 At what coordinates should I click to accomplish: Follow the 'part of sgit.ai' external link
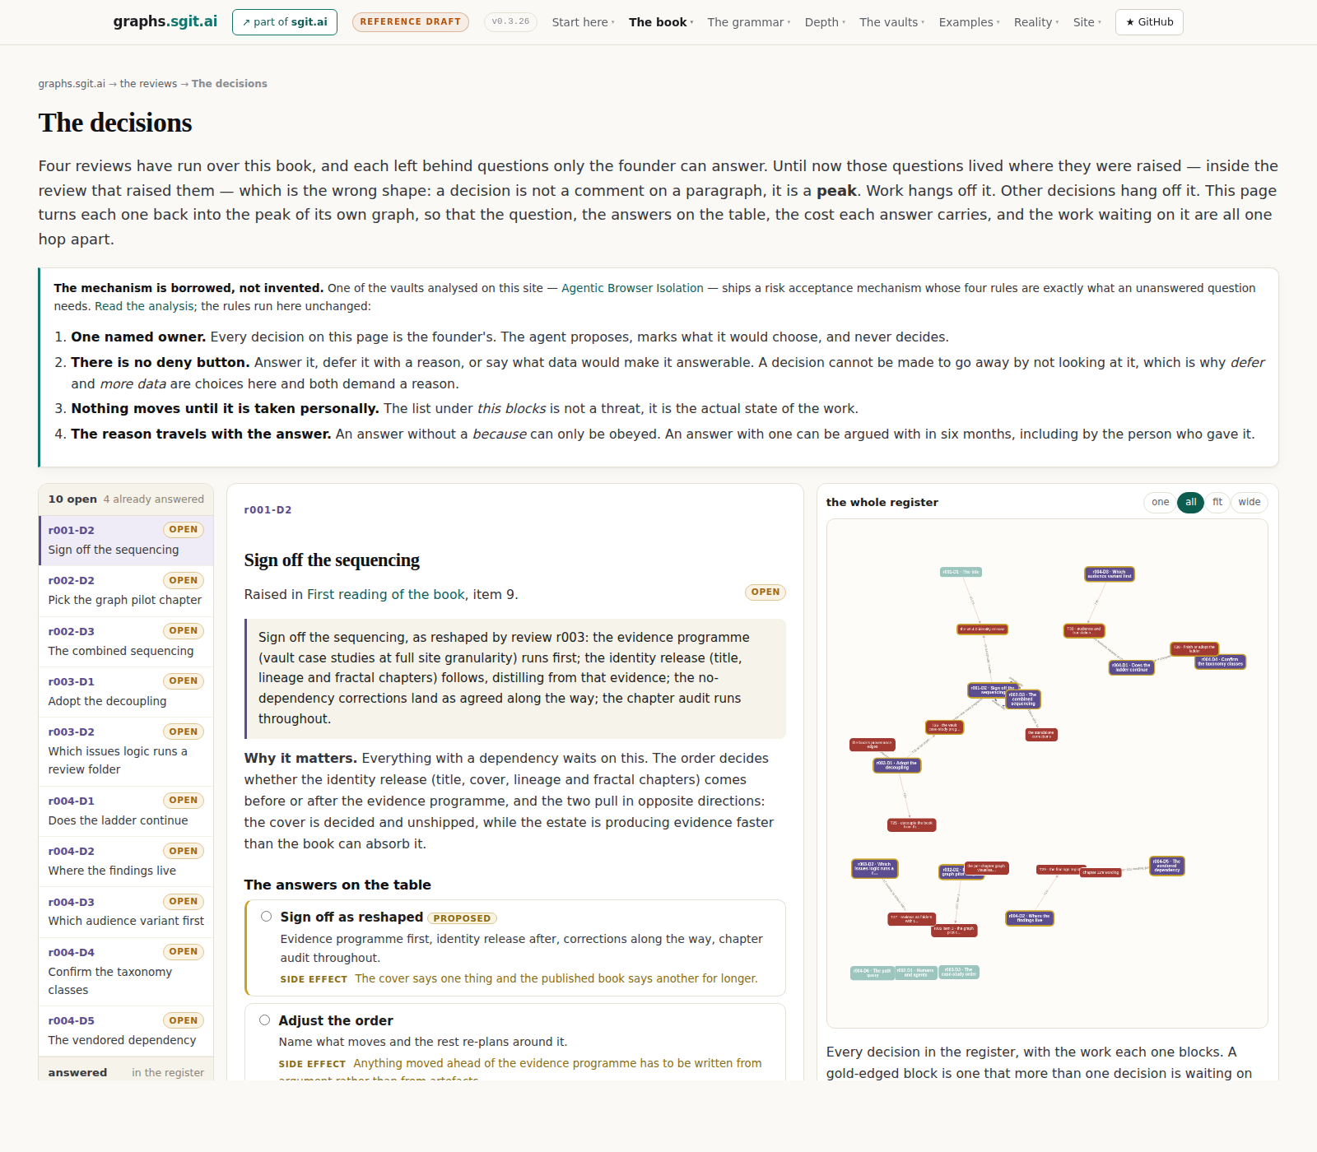285,22
